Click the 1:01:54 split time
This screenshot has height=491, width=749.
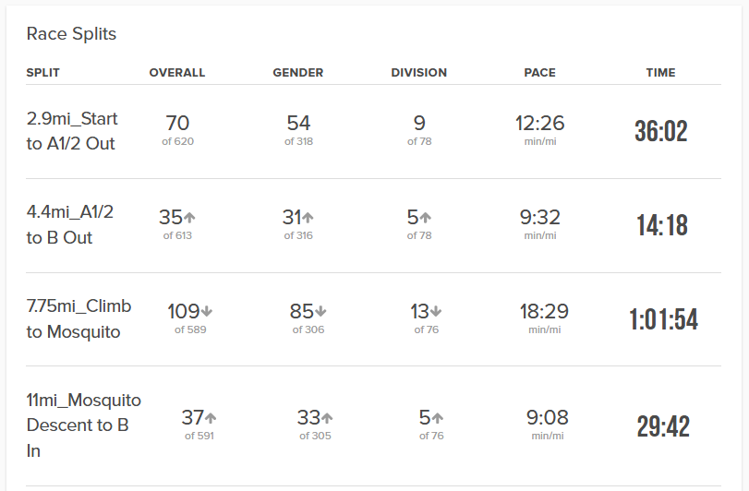coord(663,319)
